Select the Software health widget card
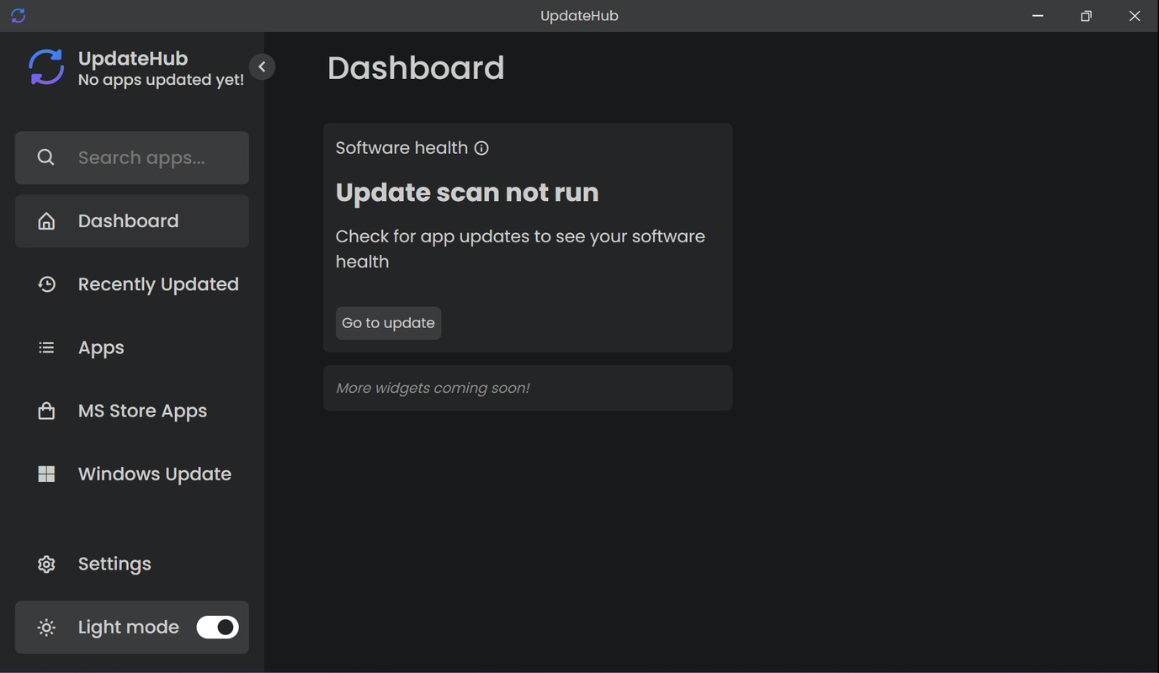 coord(527,237)
